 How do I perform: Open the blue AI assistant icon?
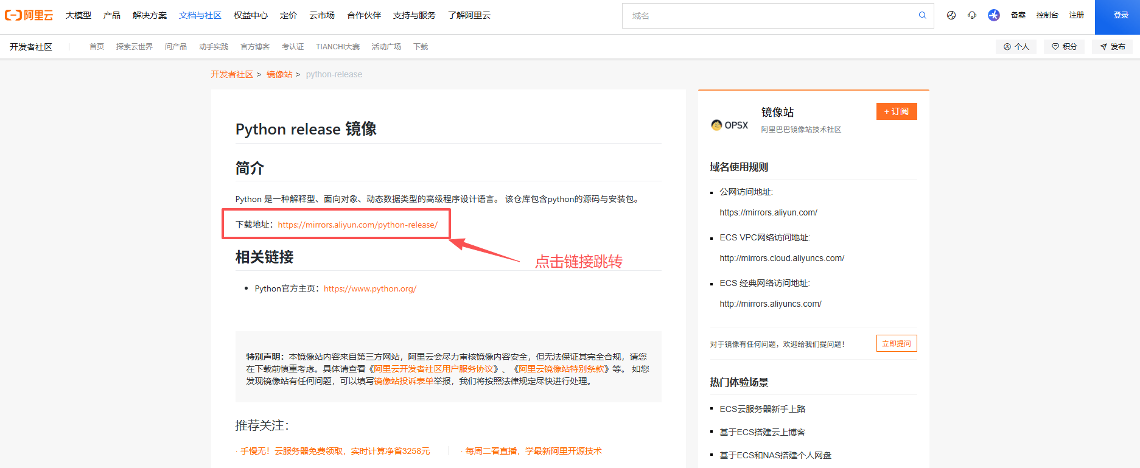pyautogui.click(x=993, y=15)
